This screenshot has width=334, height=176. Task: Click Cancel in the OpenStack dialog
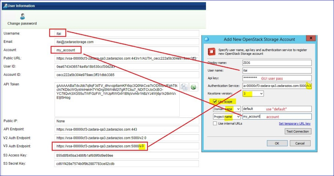click(x=300, y=143)
